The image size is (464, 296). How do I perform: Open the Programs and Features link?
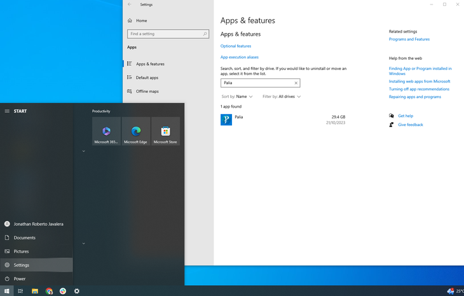(x=409, y=39)
